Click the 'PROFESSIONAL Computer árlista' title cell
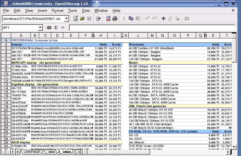 (x=34, y=40)
